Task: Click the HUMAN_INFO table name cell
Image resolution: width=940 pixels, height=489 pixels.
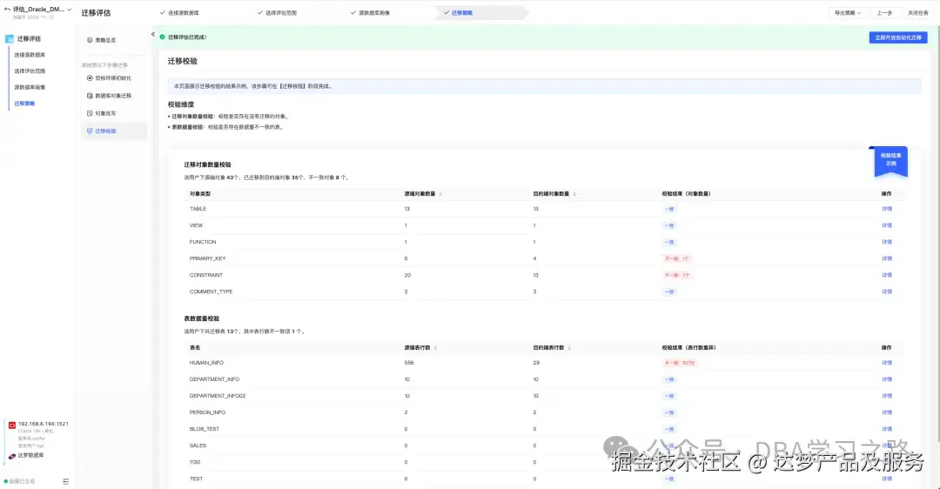Action: click(x=206, y=363)
